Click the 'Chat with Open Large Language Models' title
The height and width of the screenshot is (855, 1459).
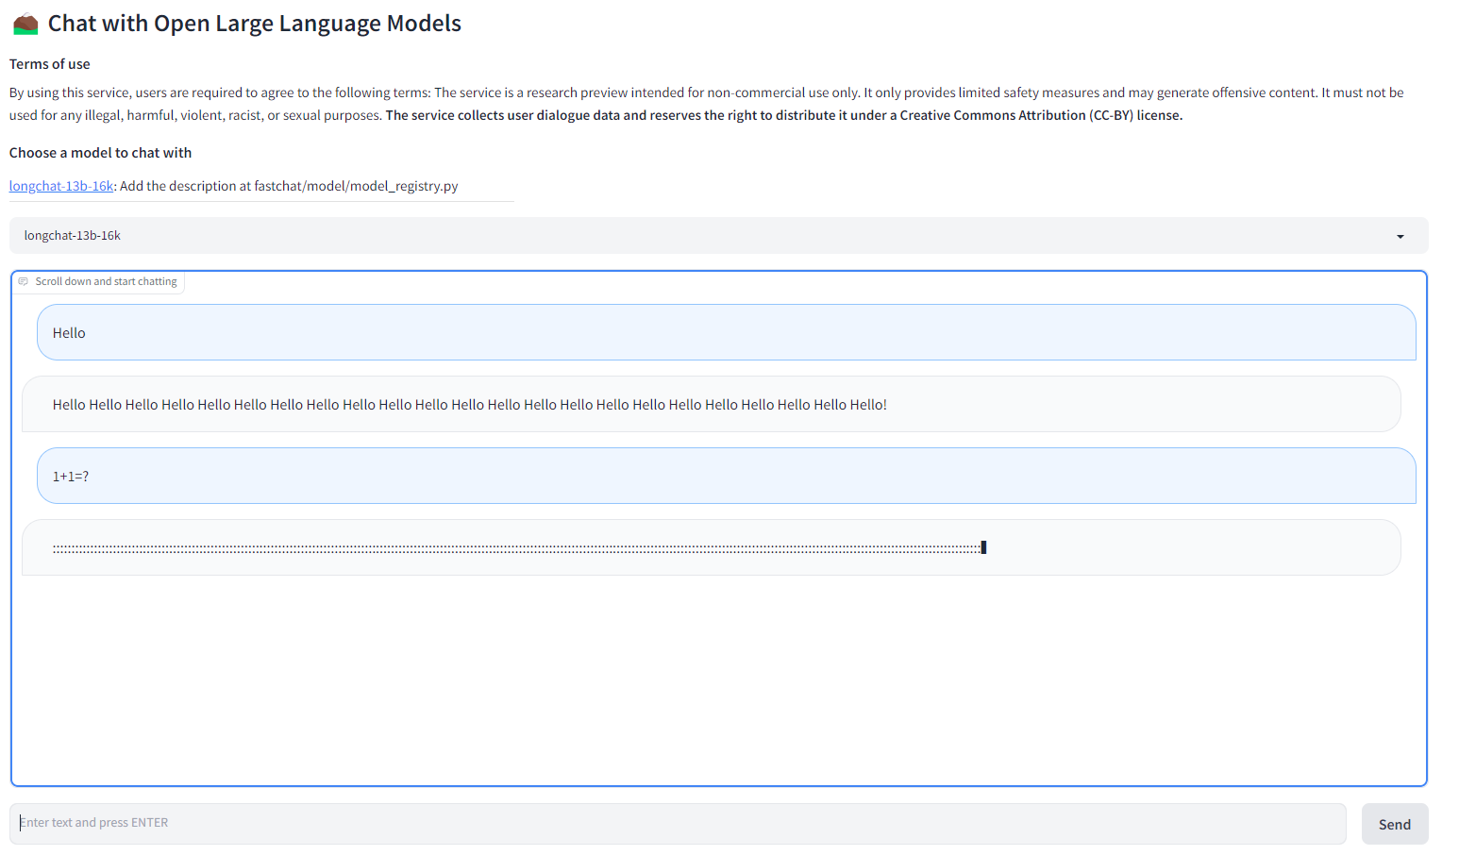click(254, 23)
